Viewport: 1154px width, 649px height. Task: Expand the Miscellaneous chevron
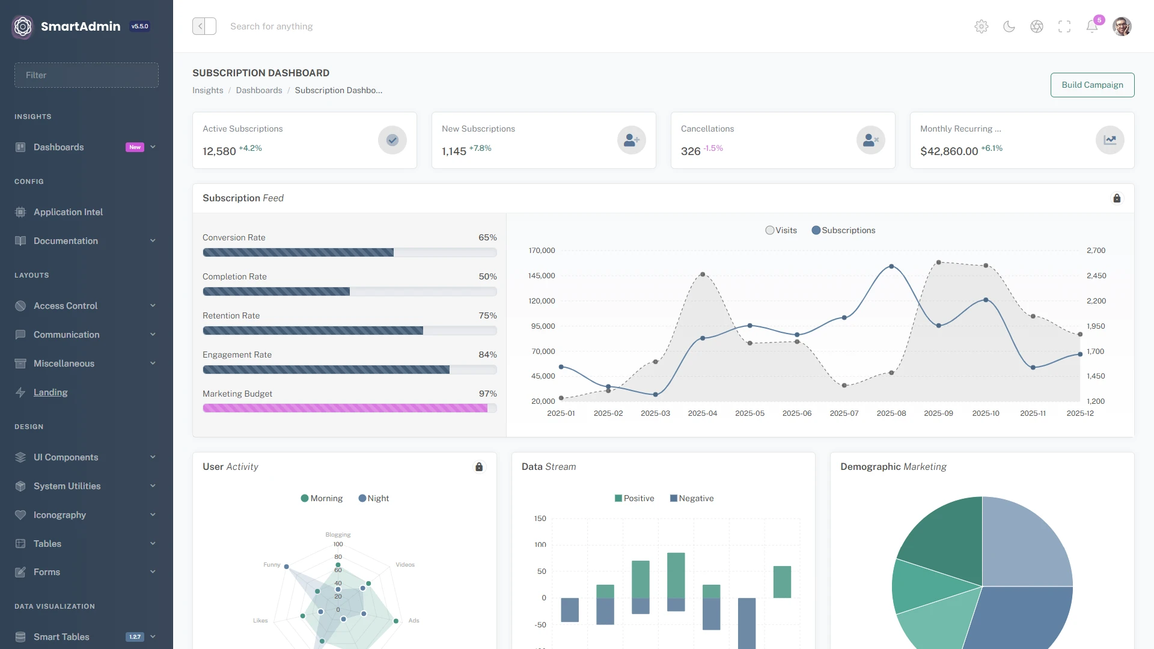pyautogui.click(x=153, y=364)
